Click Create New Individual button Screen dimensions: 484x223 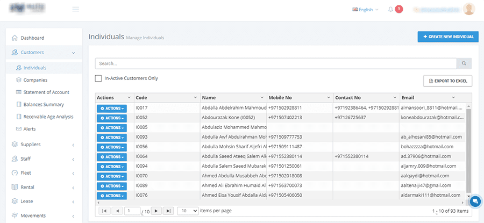tap(448, 37)
